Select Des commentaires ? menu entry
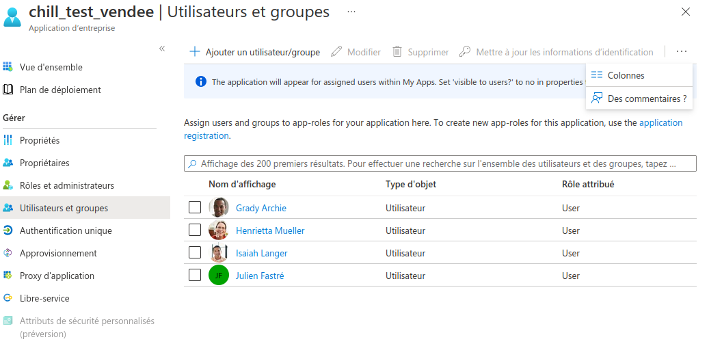Screen dimensions: 709x346 (647, 98)
